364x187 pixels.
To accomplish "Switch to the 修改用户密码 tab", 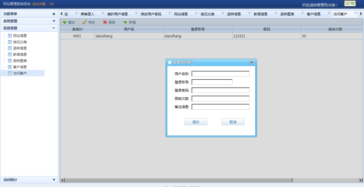I will click(x=151, y=14).
